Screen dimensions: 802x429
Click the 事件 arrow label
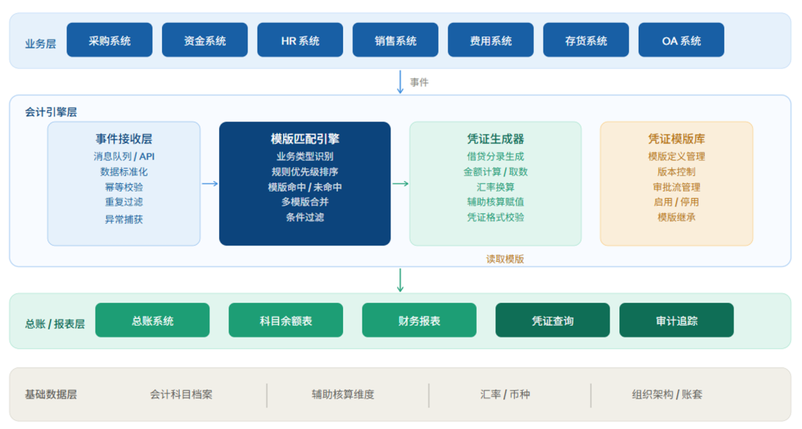point(420,82)
